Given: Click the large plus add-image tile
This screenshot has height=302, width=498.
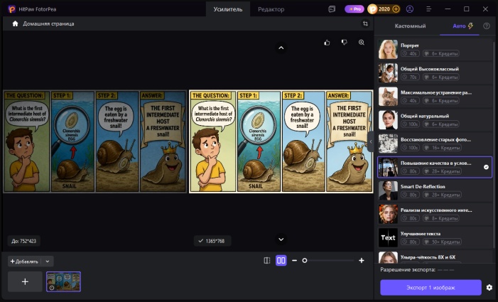Looking at the screenshot, I should click(x=25, y=281).
